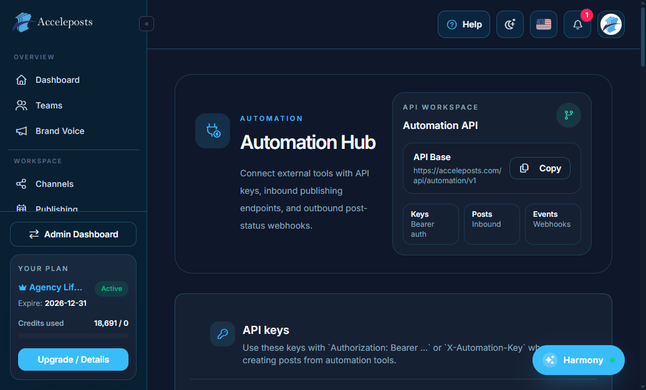Switch to the Admin Dashboard
Screen dimensions: 646x390
(x=74, y=234)
